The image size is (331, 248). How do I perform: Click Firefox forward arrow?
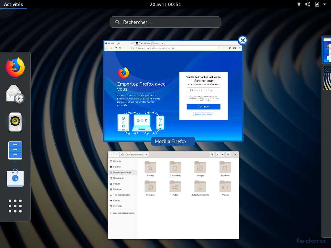tap(111, 48)
